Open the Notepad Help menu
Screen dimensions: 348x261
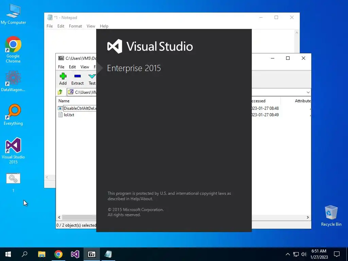pos(104,26)
